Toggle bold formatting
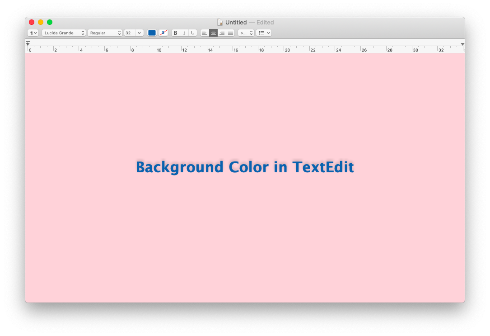Viewport: 490px width, 336px height. (175, 33)
